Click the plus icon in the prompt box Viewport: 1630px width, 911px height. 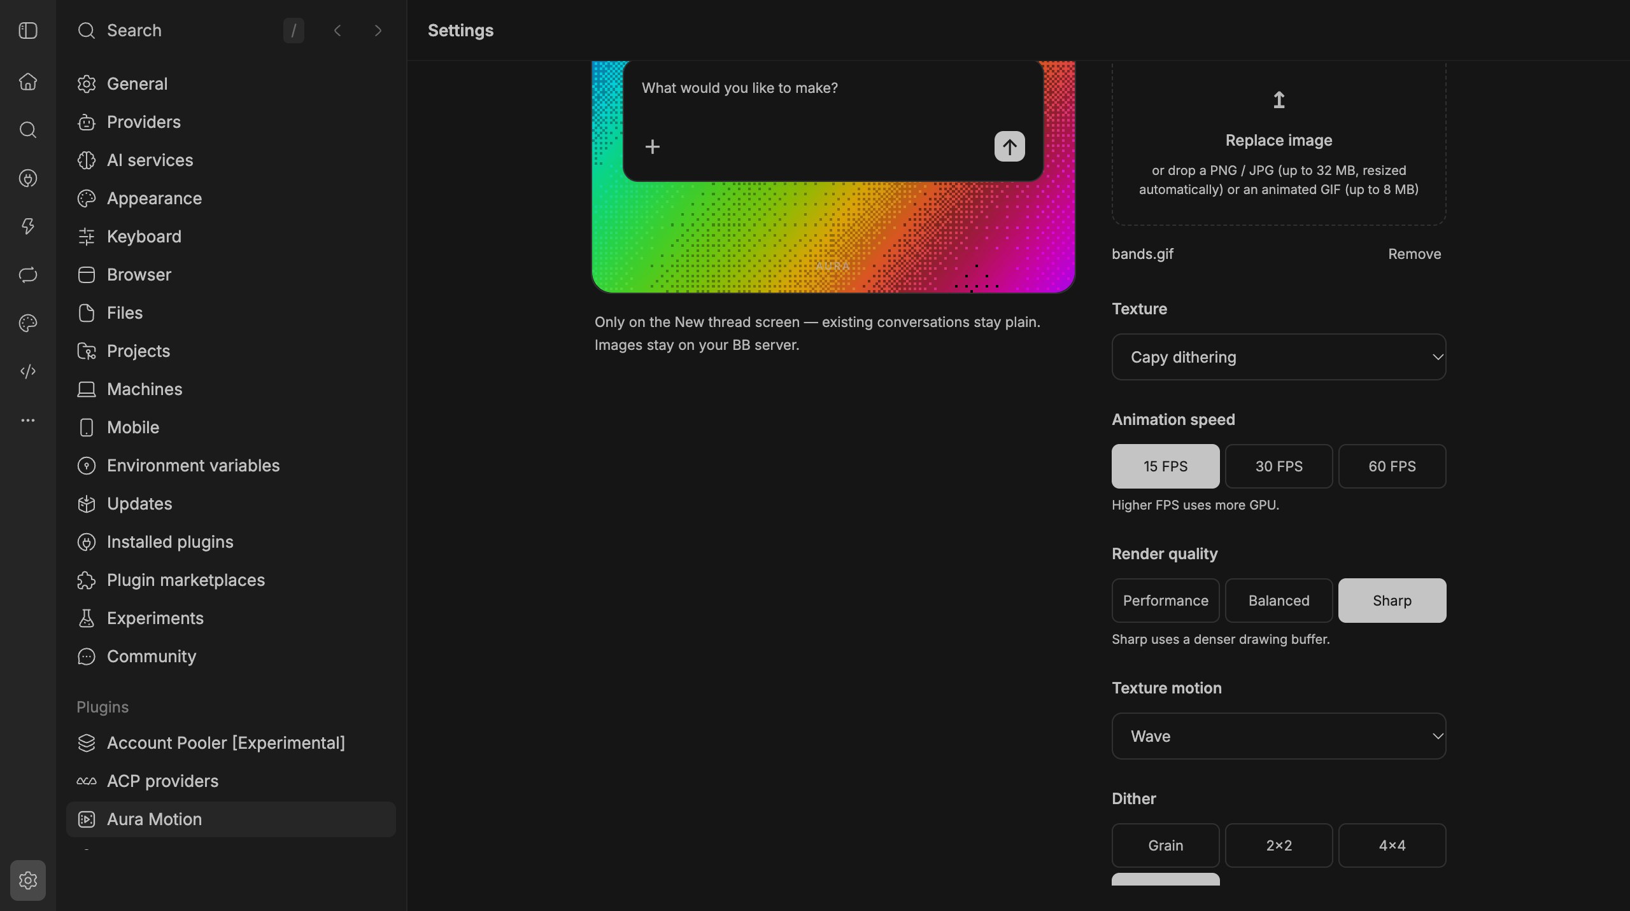tap(653, 147)
